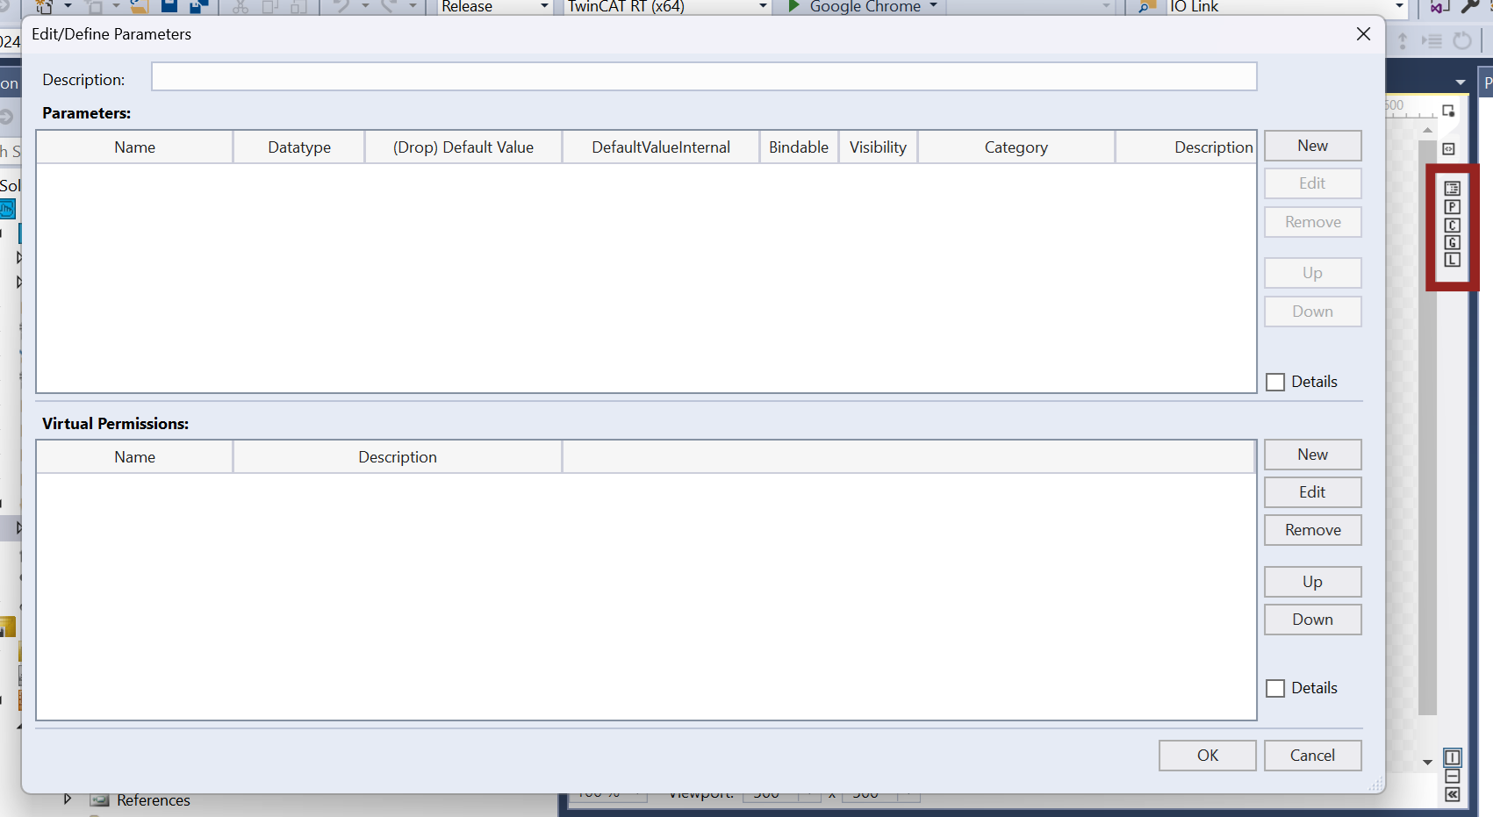Click Remove button in Virtual Permissions section
This screenshot has height=817, width=1493.
1313,530
